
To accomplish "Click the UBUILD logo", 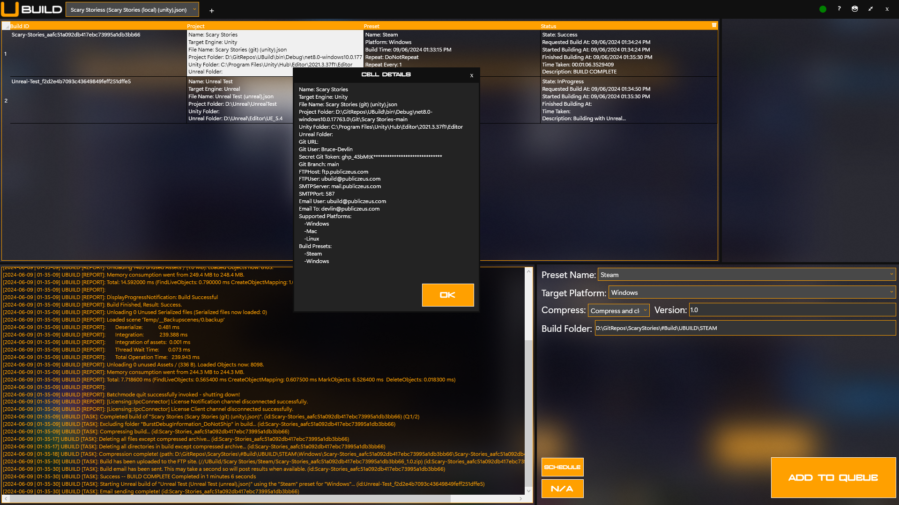I will [x=32, y=9].
